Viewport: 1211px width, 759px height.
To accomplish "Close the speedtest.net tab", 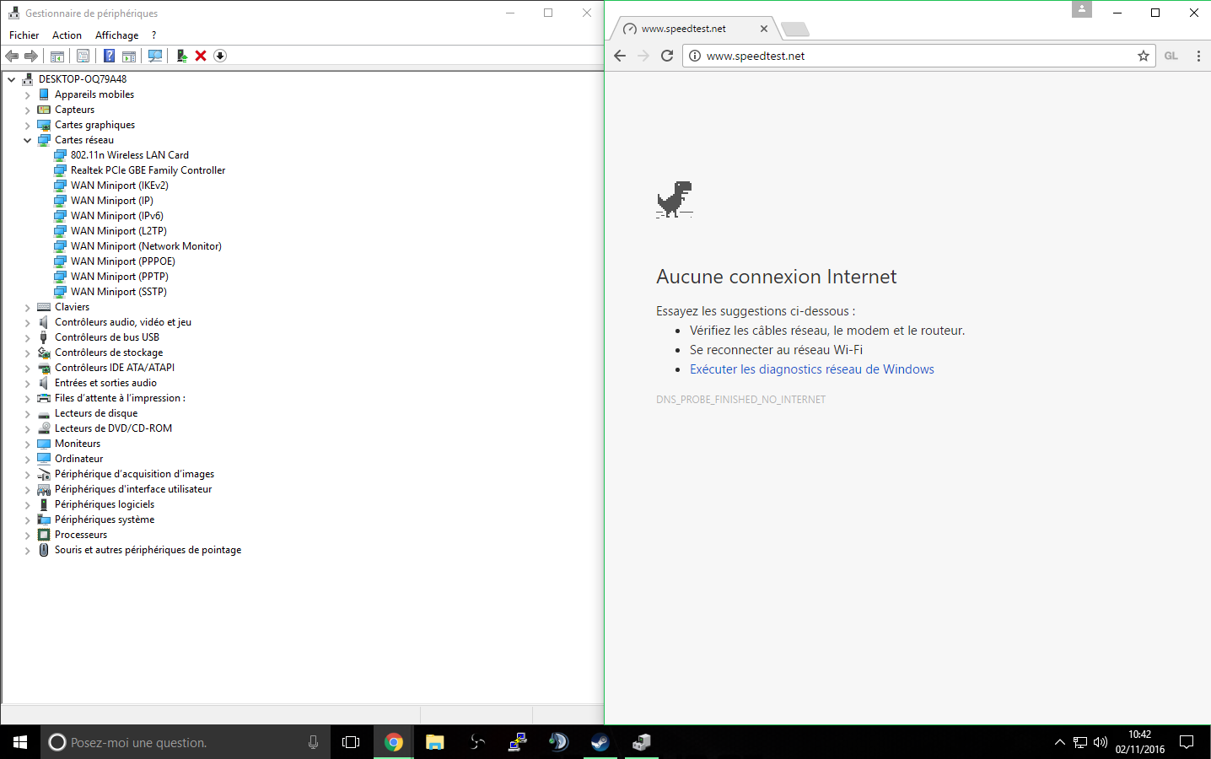I will pyautogui.click(x=764, y=29).
